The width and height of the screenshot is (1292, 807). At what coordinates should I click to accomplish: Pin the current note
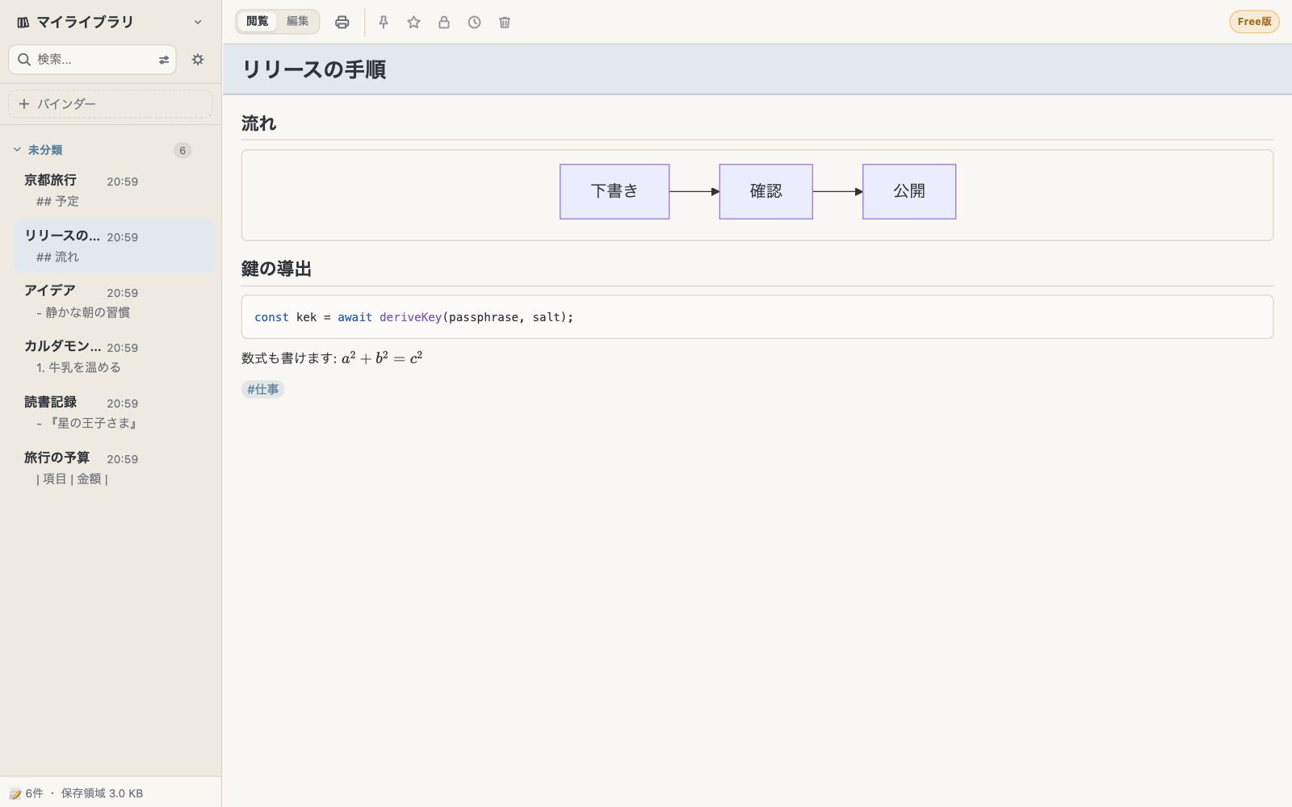[384, 23]
